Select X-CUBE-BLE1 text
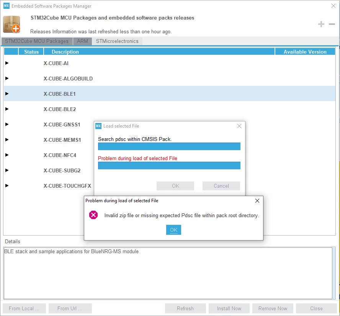Image resolution: width=340 pixels, height=316 pixels. coord(60,94)
